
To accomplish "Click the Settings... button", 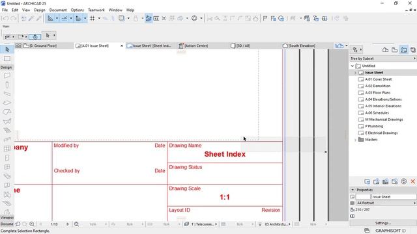I will pyautogui.click(x=383, y=223).
